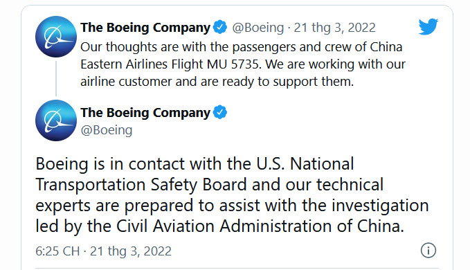Click the main tweet text about the investigation
470x270 pixels.
pyautogui.click(x=232, y=195)
